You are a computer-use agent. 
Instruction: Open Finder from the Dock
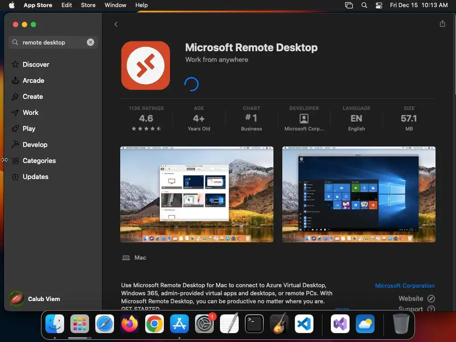pos(55,324)
